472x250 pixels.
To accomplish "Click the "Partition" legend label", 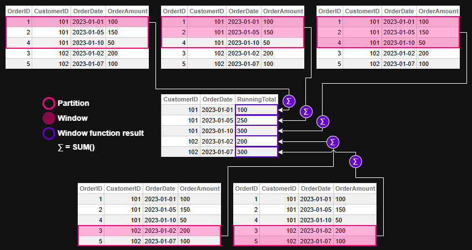I will 73,103.
